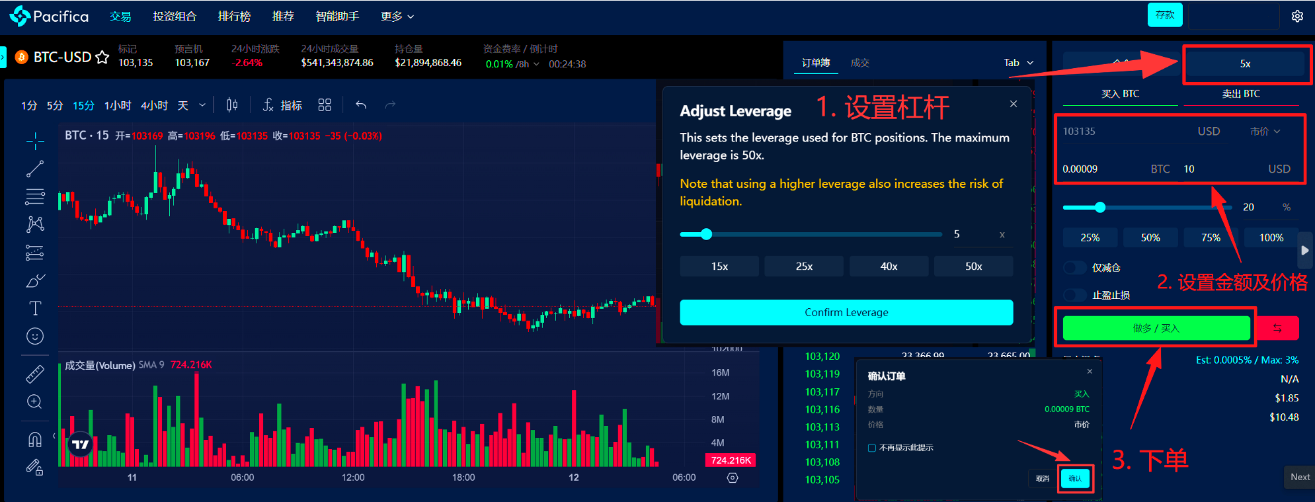Toggle the 仅减仓 reduce-only switch
1315x502 pixels.
[x=1075, y=268]
